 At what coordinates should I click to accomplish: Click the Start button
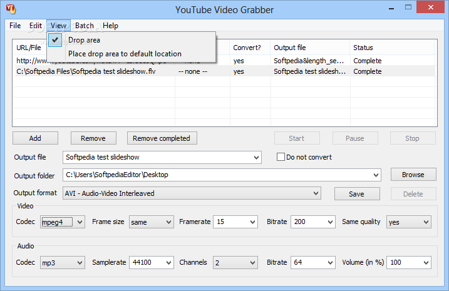(x=297, y=138)
